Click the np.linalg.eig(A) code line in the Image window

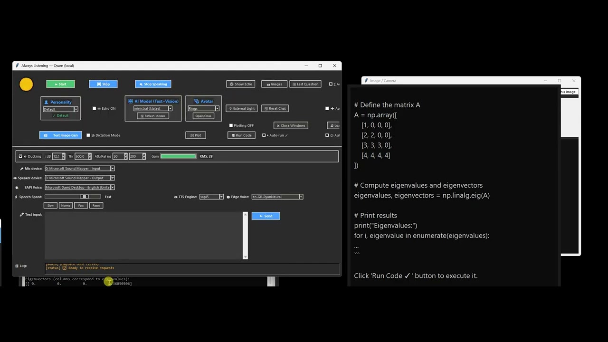[422, 195]
